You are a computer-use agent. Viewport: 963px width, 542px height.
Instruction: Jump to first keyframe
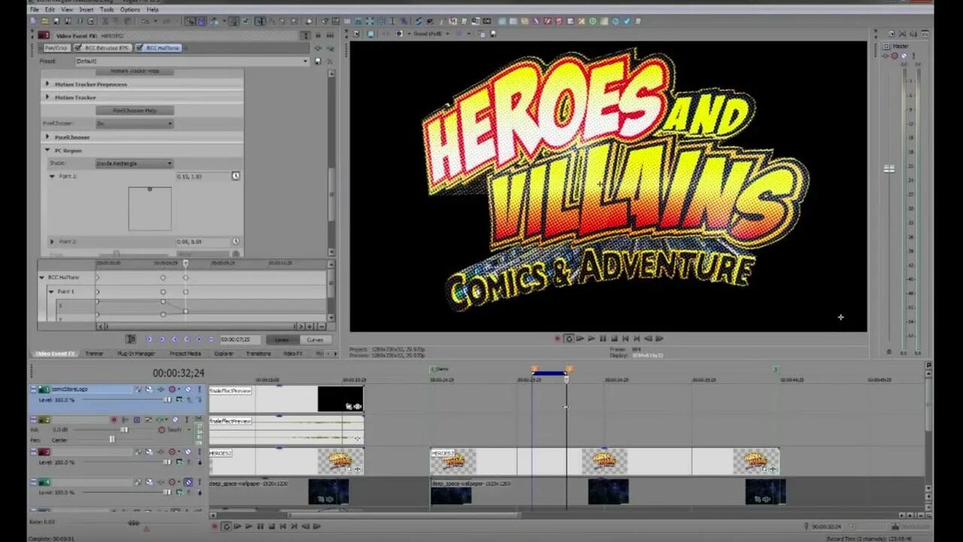149,340
